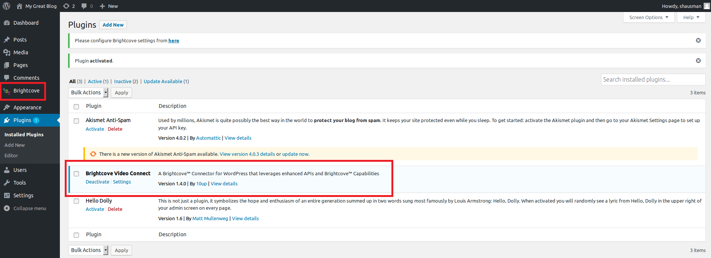
Task: Focus the Search installed plugins field
Action: click(653, 79)
